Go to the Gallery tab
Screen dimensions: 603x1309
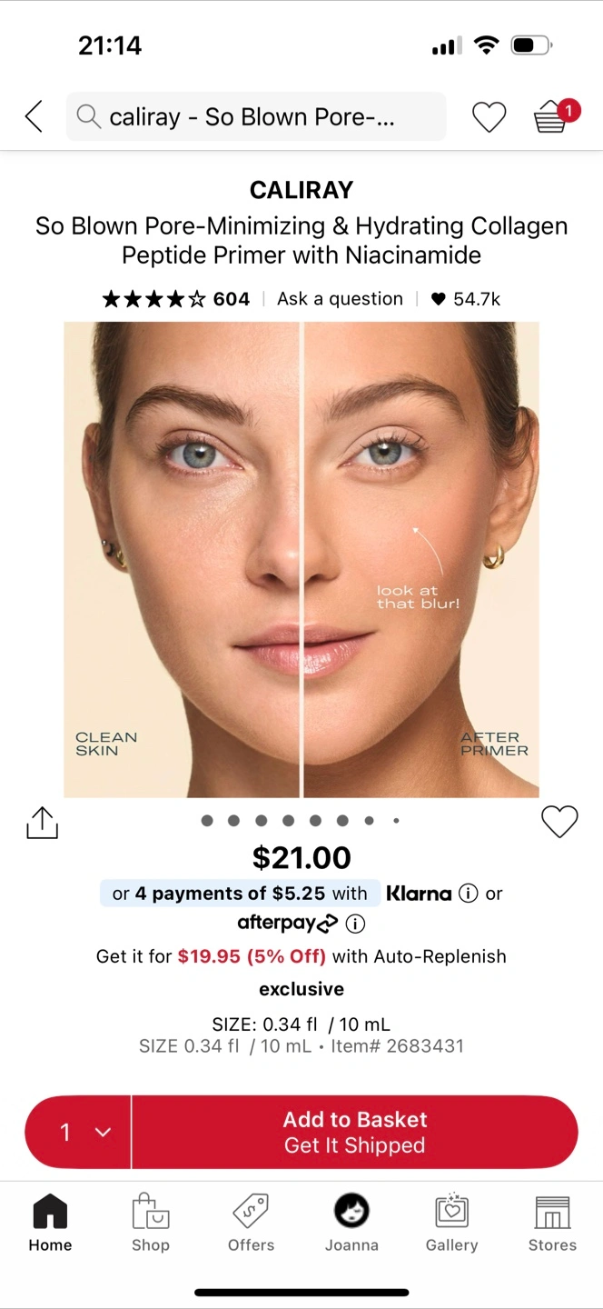click(451, 1224)
